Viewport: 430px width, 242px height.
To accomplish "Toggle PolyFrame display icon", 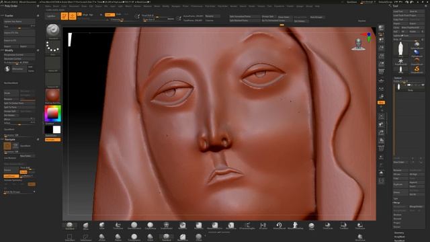I will pos(381,149).
